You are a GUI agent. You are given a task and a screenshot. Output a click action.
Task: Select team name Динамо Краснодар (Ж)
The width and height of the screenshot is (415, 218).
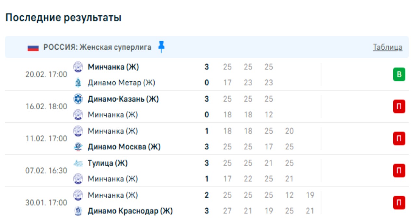tap(130, 211)
